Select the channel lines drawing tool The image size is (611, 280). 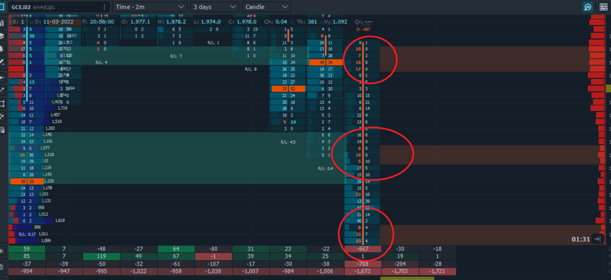point(2,117)
